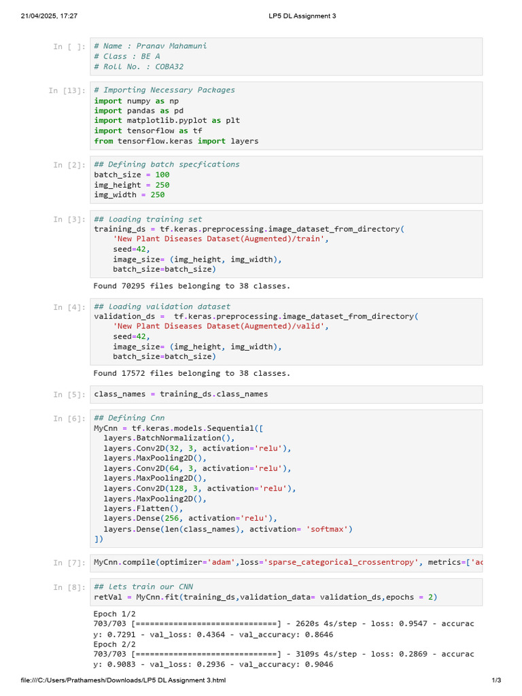Click the '# Name : Pranav Mahamuni' comment
This screenshot has height=696, width=522.
click(150, 46)
